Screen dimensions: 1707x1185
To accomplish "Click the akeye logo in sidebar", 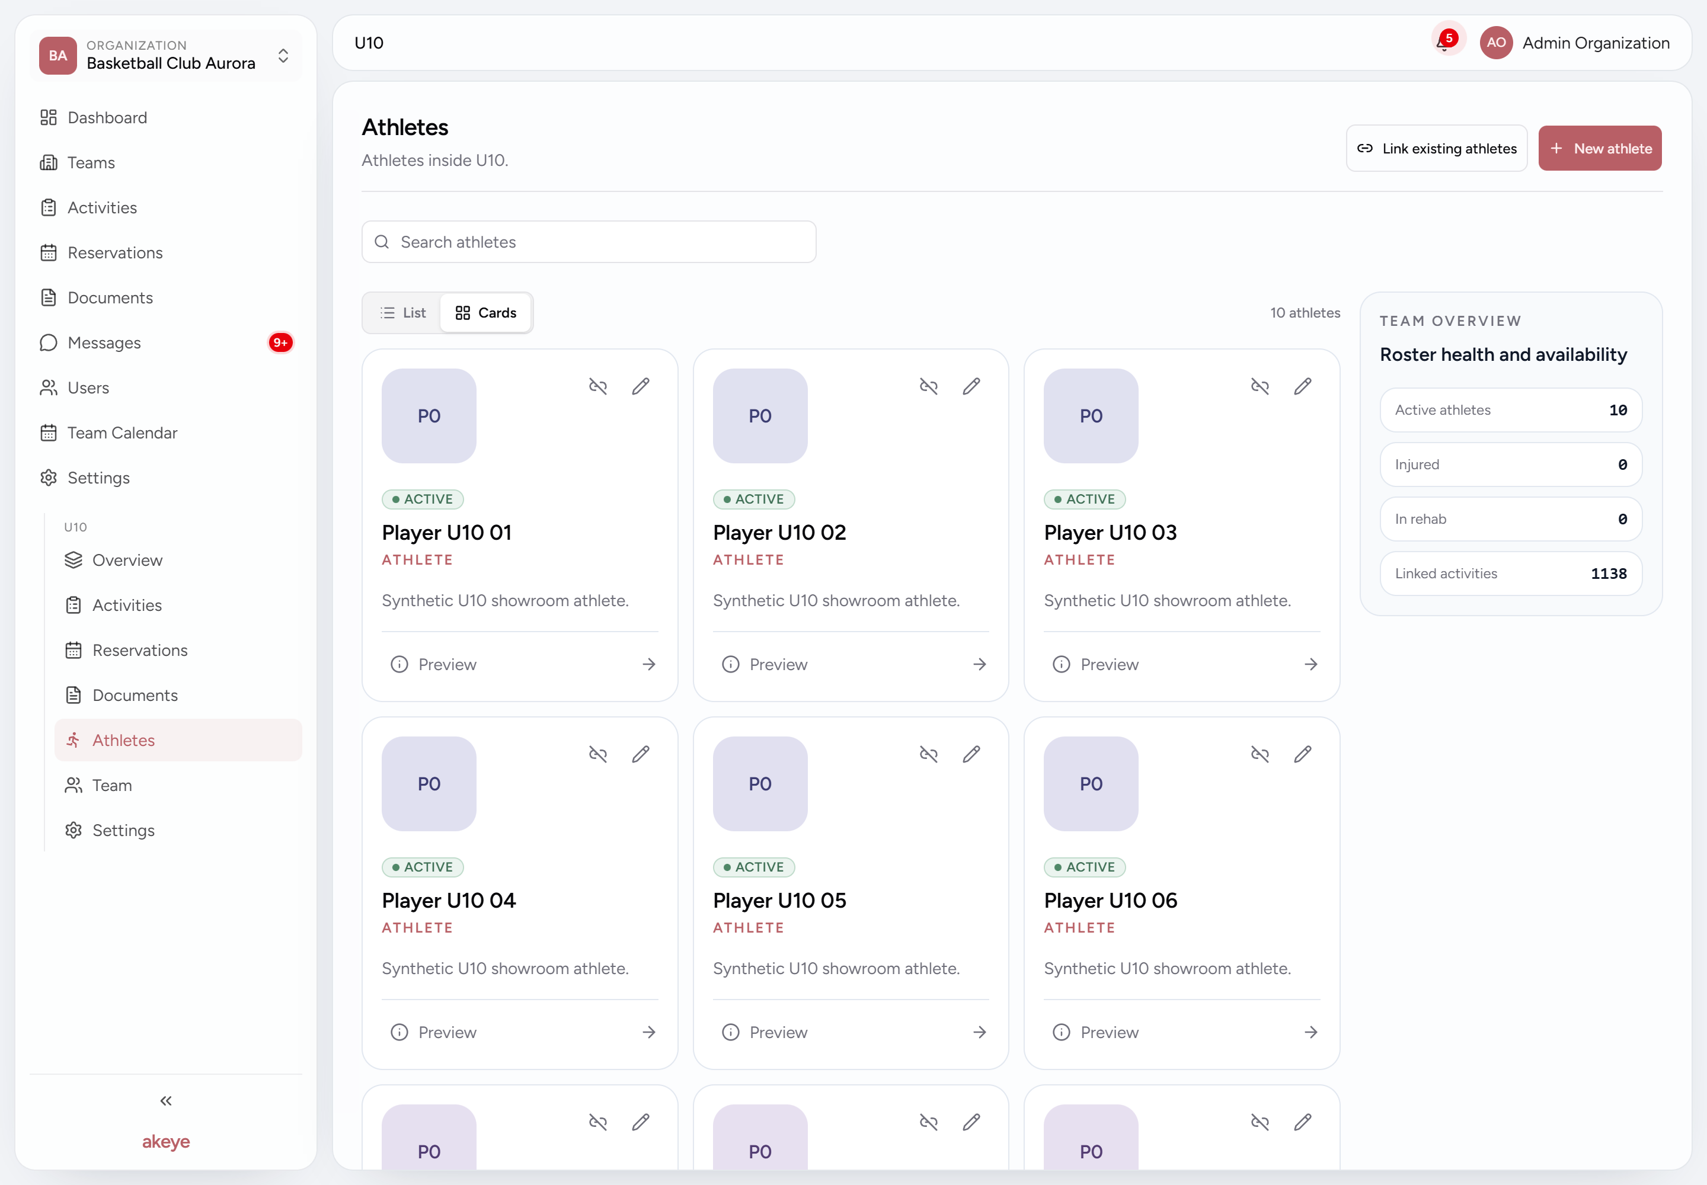I will click(165, 1141).
